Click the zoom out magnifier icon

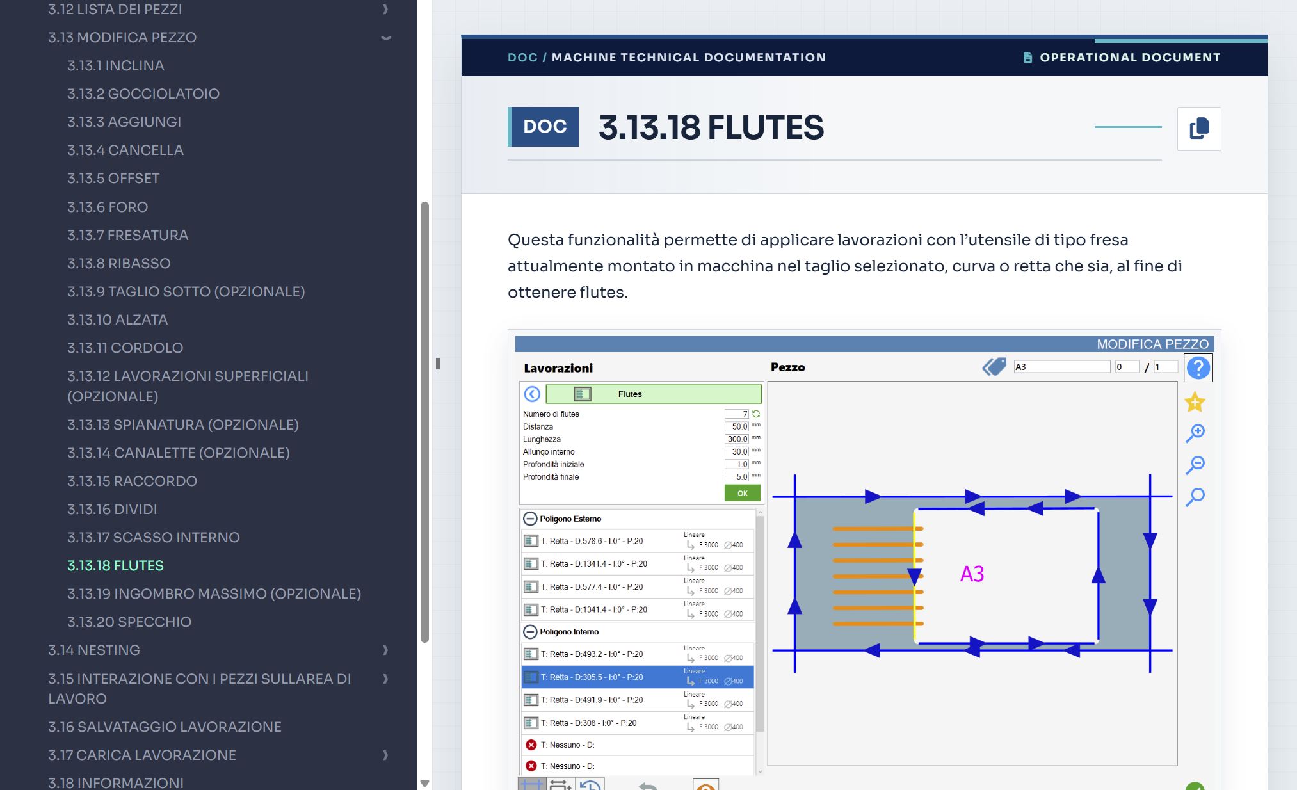tap(1195, 465)
